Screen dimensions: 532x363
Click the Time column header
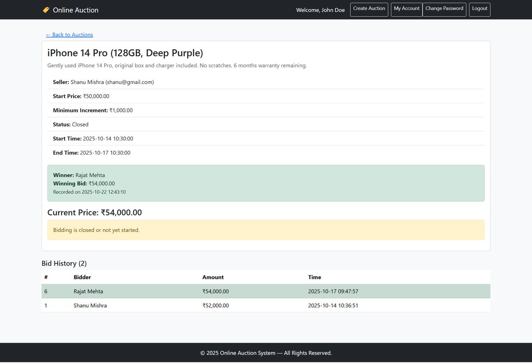pos(314,277)
